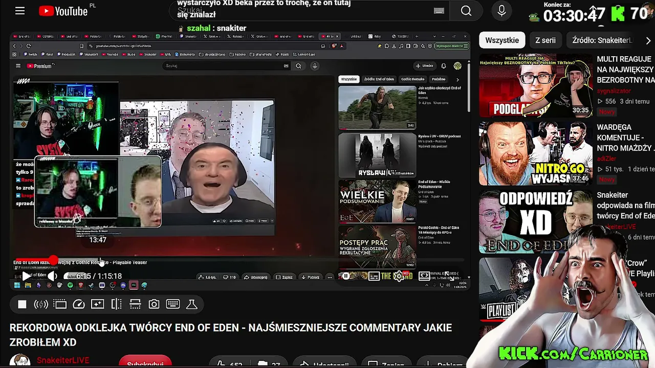Open the Snakeiter odpowiada na film title
This screenshot has width=655, height=368.
pos(625,205)
